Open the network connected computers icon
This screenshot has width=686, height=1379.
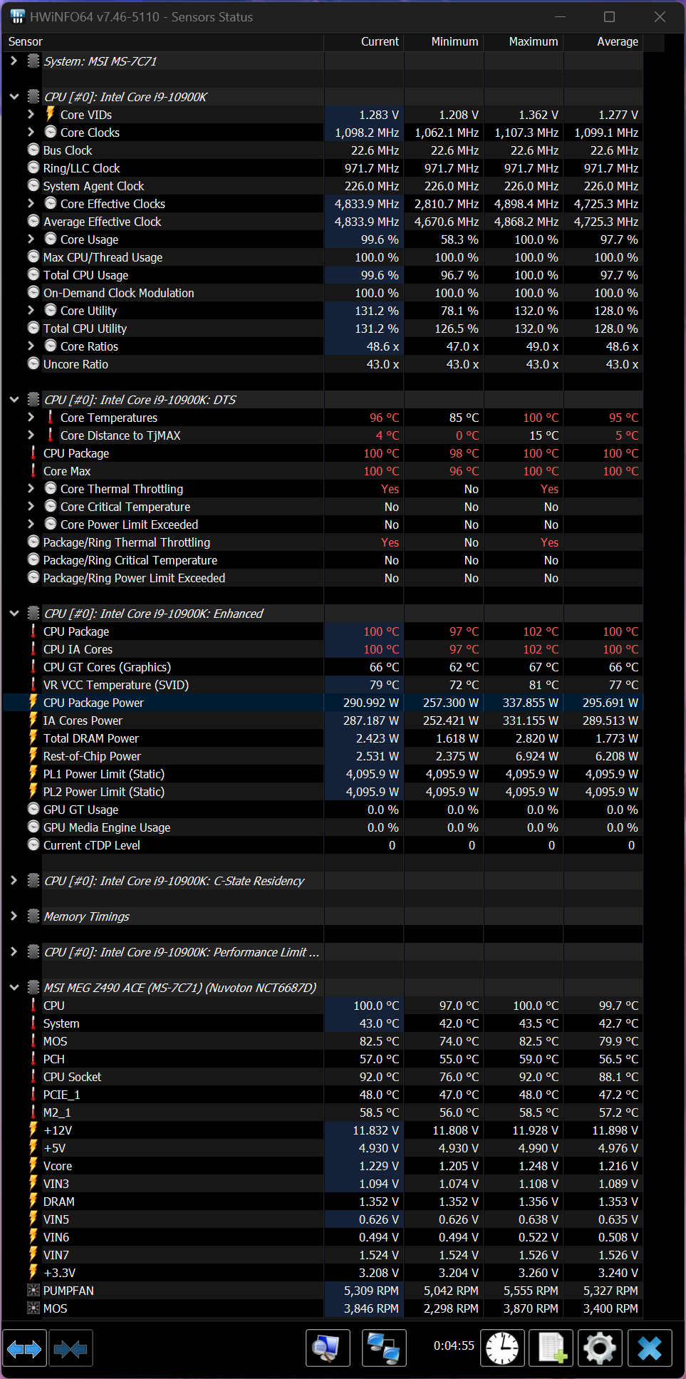[x=384, y=1348]
